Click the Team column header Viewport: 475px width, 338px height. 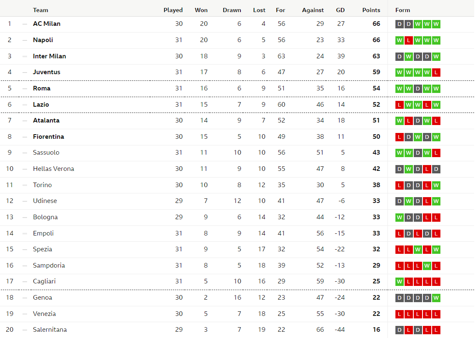(40, 10)
